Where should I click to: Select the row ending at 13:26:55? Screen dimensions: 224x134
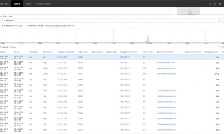click(x=112, y=124)
